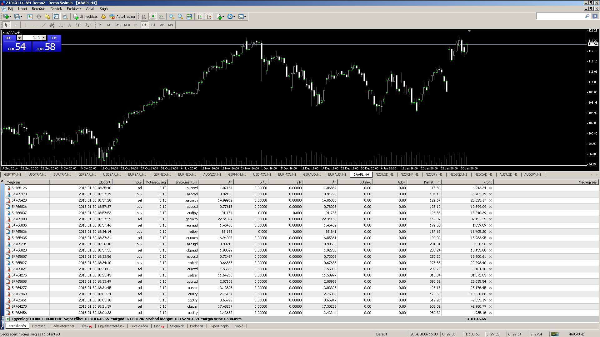
Task: Tile chart windows icon
Action: point(189,17)
